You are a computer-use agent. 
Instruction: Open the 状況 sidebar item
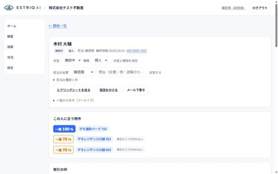[10, 57]
